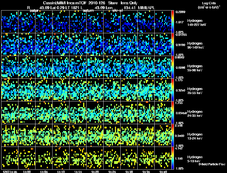Click the 2010-126 date in the title
The image size is (227, 173).
pyautogui.click(x=97, y=3)
